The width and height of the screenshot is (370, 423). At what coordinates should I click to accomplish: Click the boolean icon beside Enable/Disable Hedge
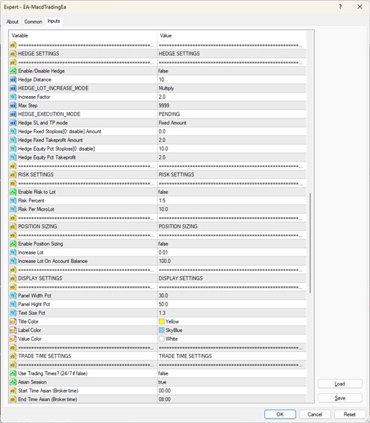[13, 71]
